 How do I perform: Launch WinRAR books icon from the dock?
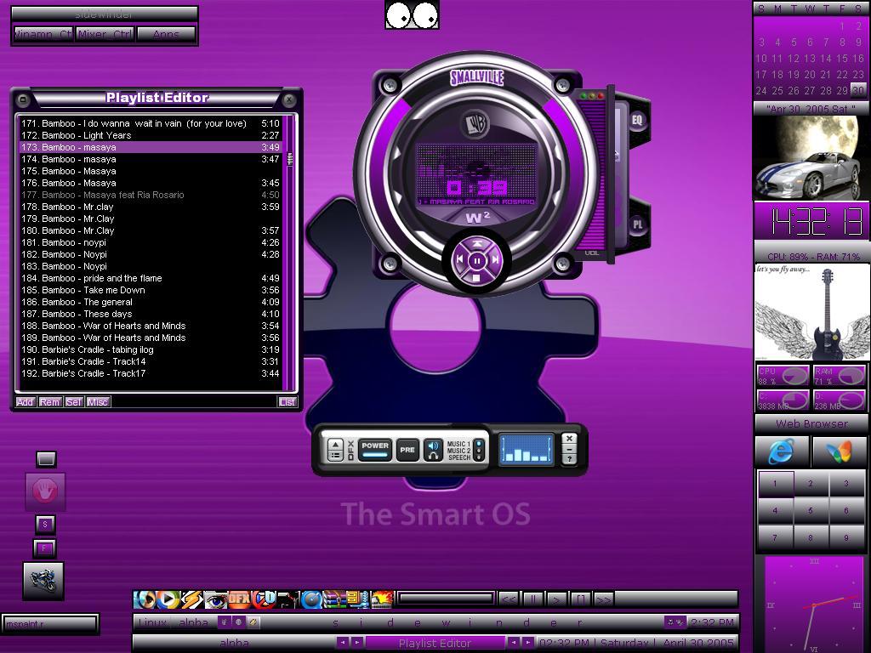click(334, 599)
